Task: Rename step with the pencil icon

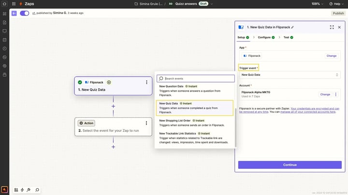Action: [x=292, y=27]
